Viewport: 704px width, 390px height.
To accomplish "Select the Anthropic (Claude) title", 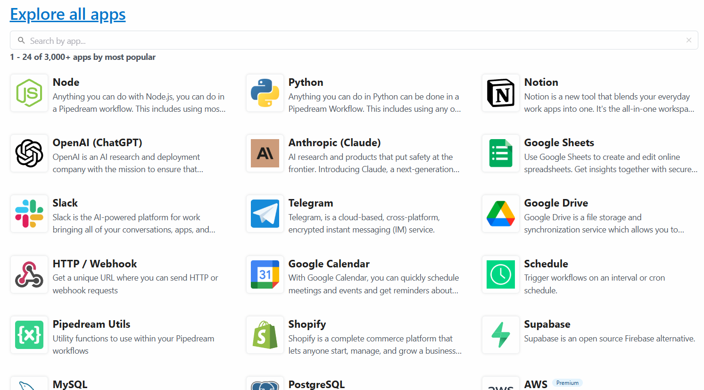I will (x=334, y=142).
